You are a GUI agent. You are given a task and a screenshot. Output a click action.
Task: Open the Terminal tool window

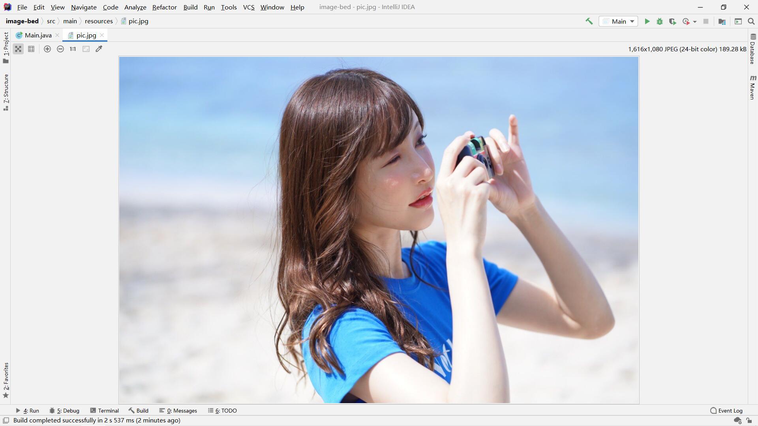[105, 411]
